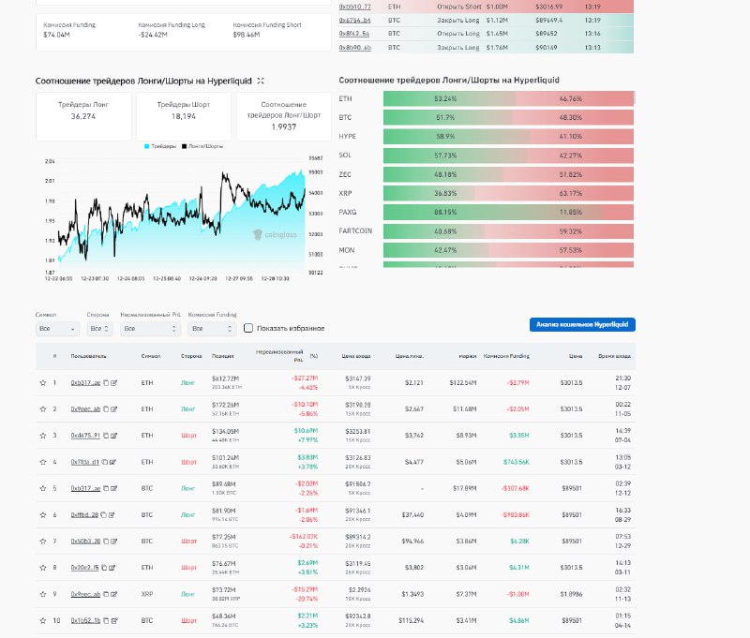Favorite the row 5 BTC long position

tap(42, 488)
